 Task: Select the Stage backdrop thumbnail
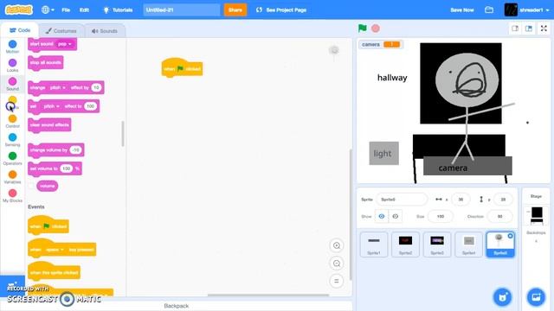[537, 216]
